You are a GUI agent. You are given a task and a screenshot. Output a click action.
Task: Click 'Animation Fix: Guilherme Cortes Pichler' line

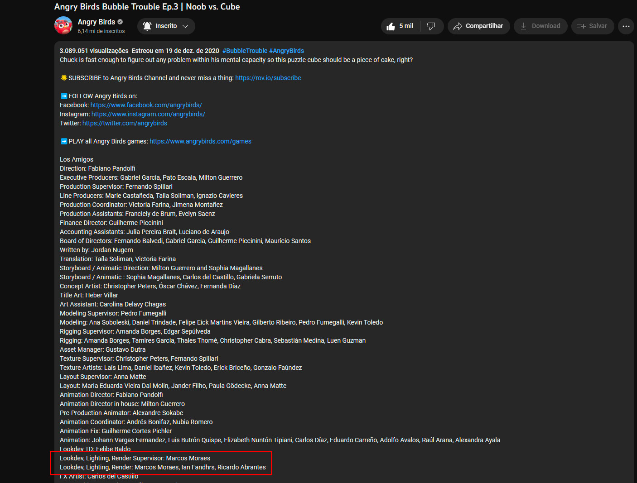tap(116, 431)
